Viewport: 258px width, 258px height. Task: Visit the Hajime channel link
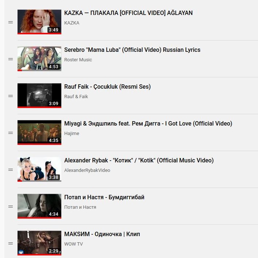coord(72,133)
